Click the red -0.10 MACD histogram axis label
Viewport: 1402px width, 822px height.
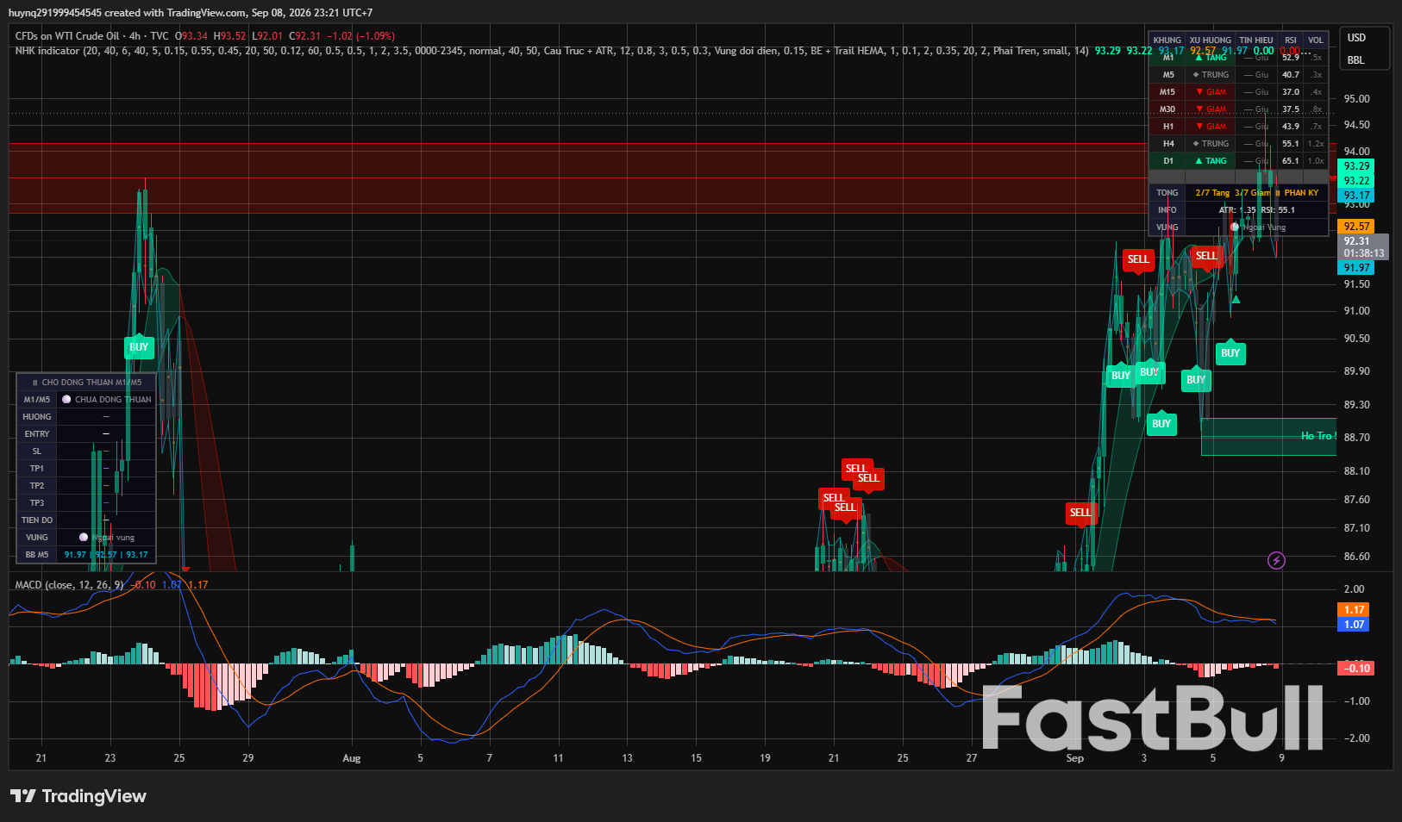[1356, 669]
